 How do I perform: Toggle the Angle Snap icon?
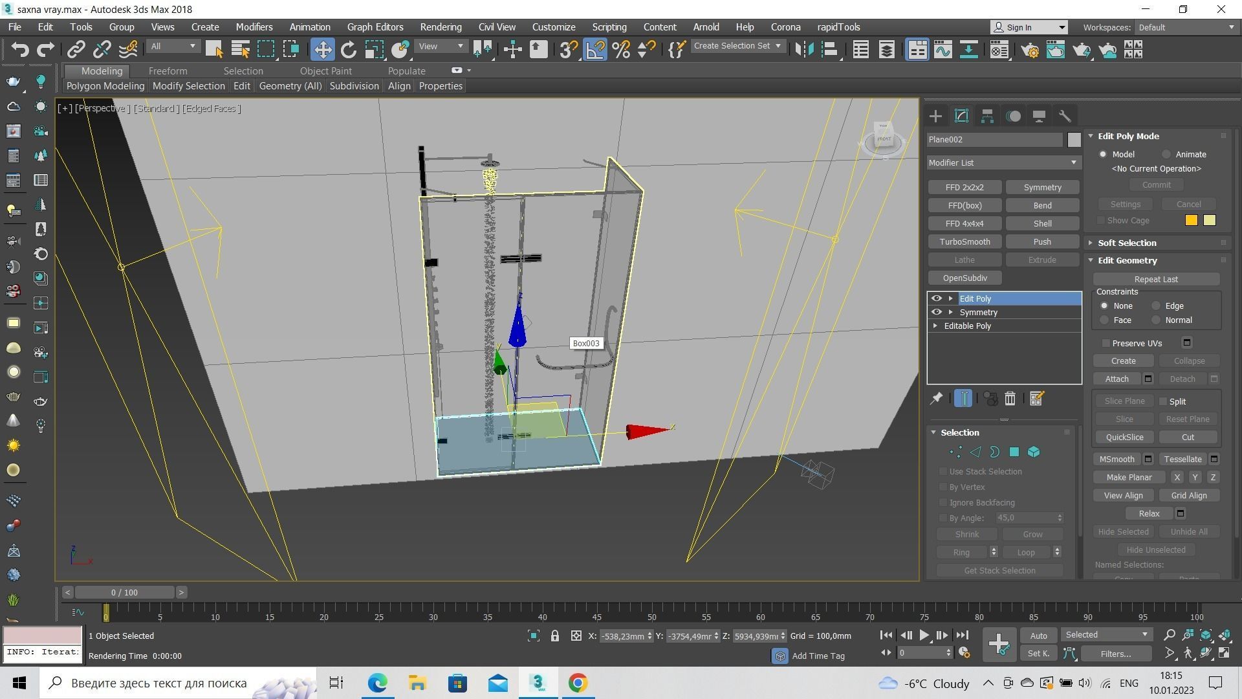pyautogui.click(x=595, y=49)
